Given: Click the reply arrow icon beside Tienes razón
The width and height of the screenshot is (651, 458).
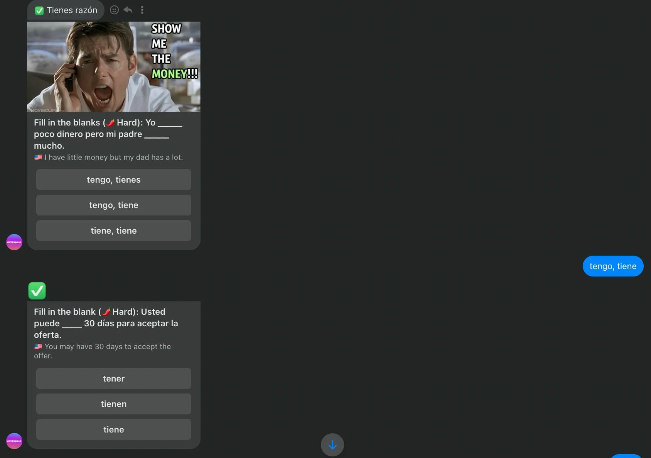Looking at the screenshot, I should [128, 10].
